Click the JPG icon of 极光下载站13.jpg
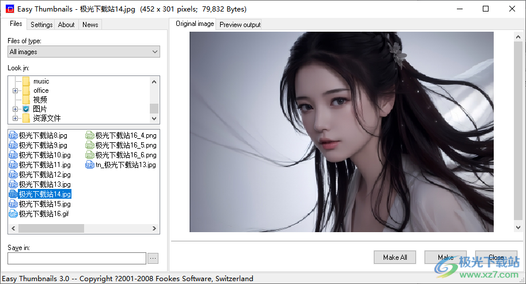This screenshot has height=284, width=526. pyautogui.click(x=13, y=184)
